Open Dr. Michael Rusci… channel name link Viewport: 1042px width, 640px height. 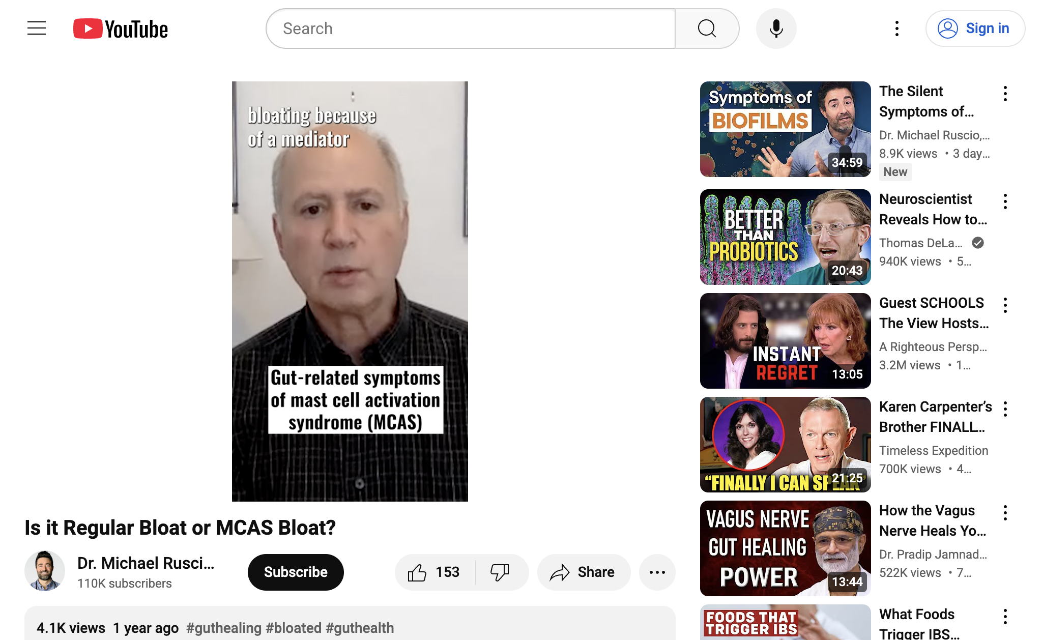(146, 563)
